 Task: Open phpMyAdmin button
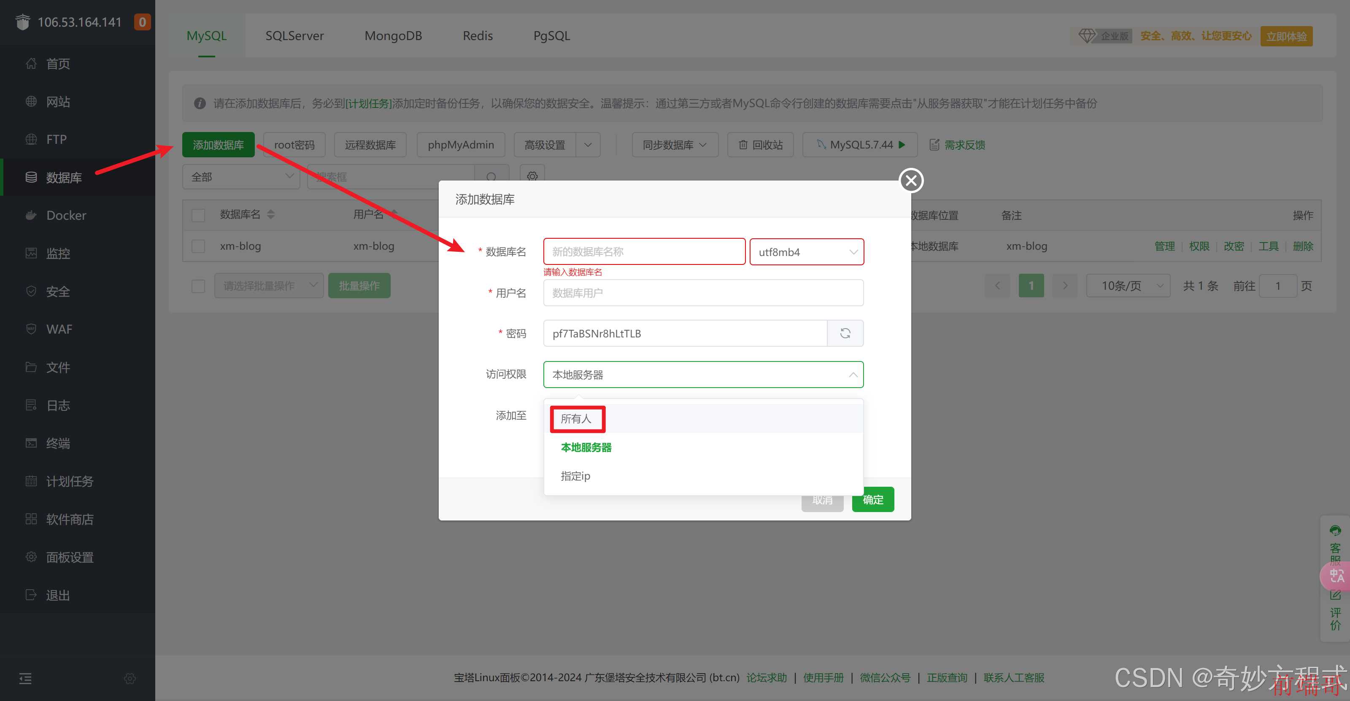click(x=461, y=145)
